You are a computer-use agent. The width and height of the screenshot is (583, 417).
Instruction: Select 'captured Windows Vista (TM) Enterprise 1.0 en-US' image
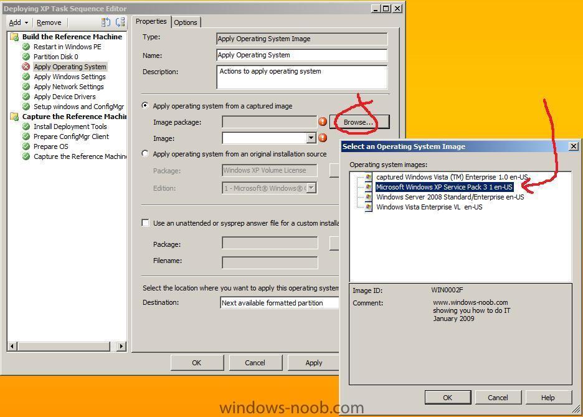click(452, 177)
